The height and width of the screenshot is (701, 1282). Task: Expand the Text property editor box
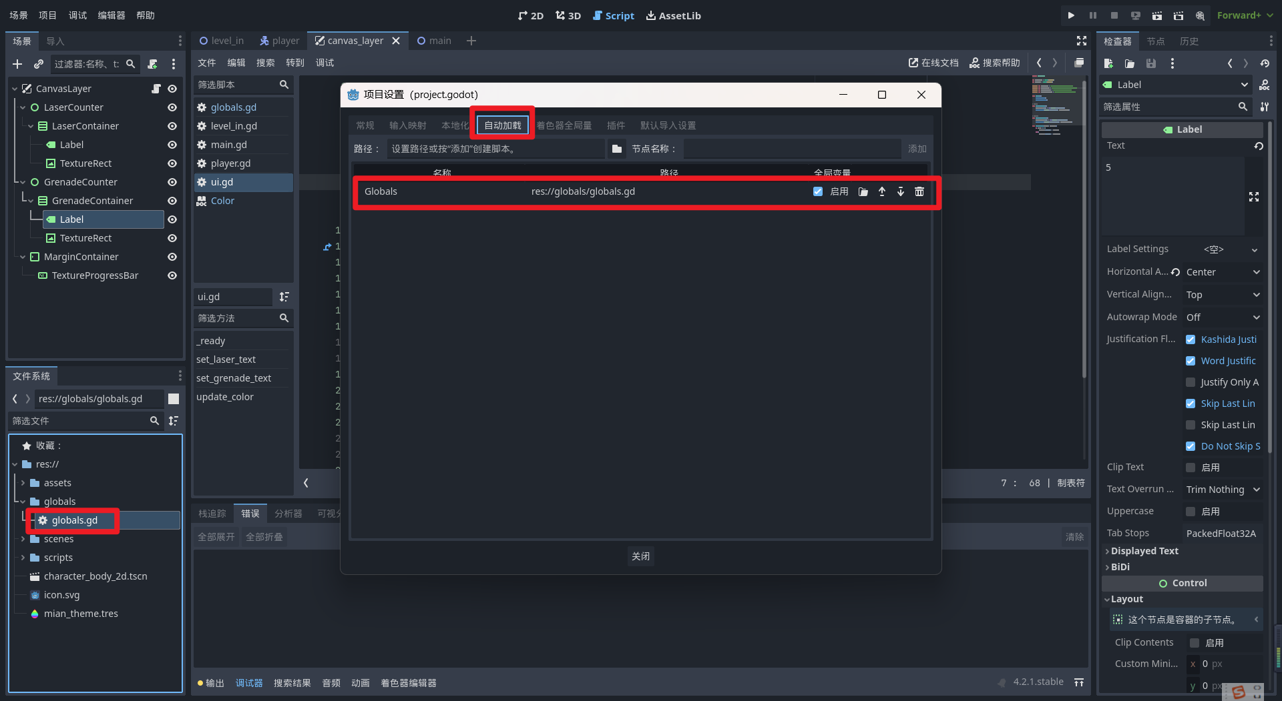1254,197
